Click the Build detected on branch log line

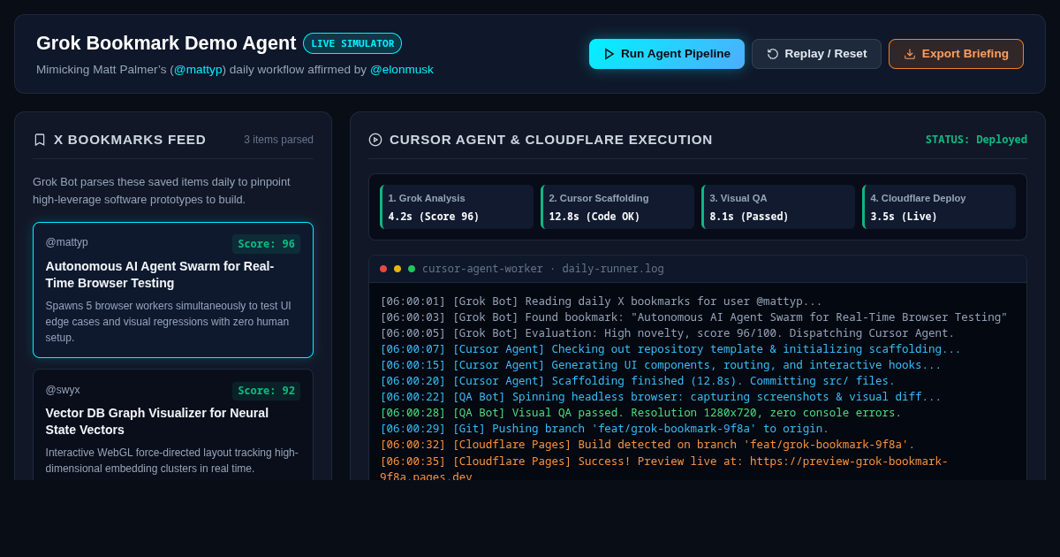(647, 445)
